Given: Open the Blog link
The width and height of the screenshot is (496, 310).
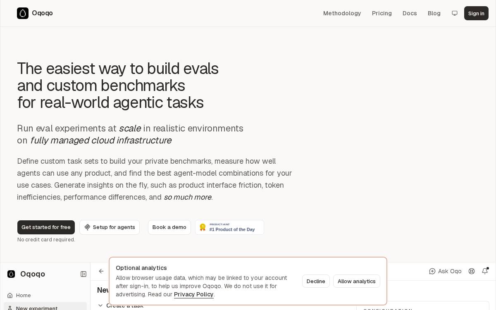Looking at the screenshot, I should pyautogui.click(x=434, y=13).
